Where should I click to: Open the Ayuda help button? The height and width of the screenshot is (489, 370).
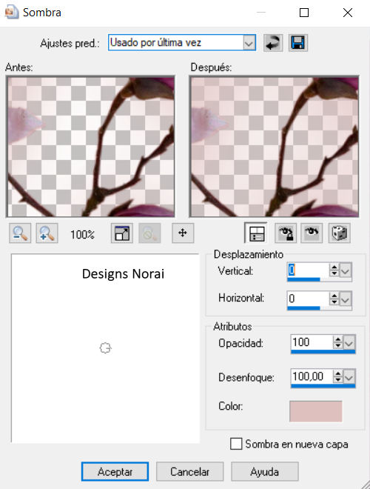click(265, 471)
